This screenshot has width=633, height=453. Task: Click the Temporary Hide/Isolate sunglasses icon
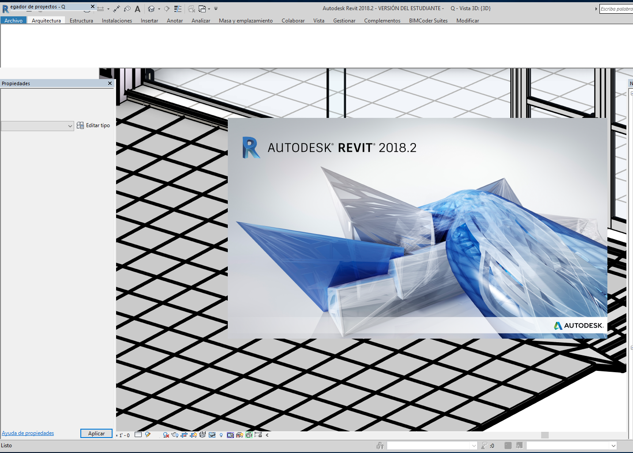(212, 435)
